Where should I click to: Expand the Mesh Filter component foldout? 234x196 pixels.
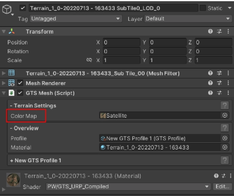[4, 73]
